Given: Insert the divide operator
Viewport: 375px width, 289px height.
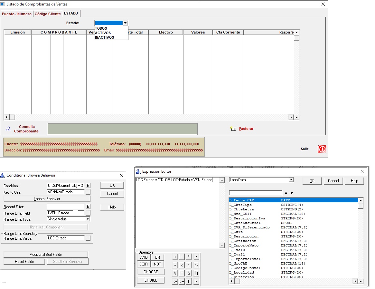Looking at the screenshot, I should pyautogui.click(x=196, y=257).
